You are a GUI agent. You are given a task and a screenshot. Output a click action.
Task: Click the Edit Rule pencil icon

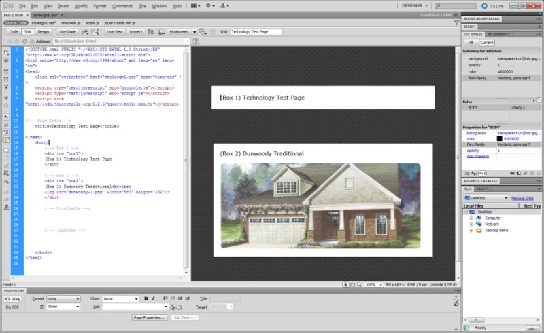coord(525,173)
